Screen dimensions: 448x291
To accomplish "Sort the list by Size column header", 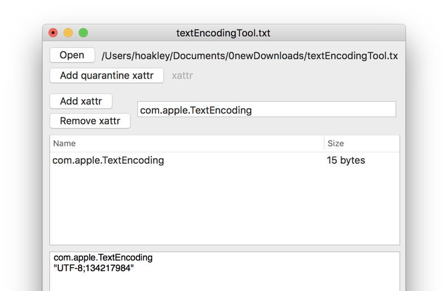I will (362, 144).
